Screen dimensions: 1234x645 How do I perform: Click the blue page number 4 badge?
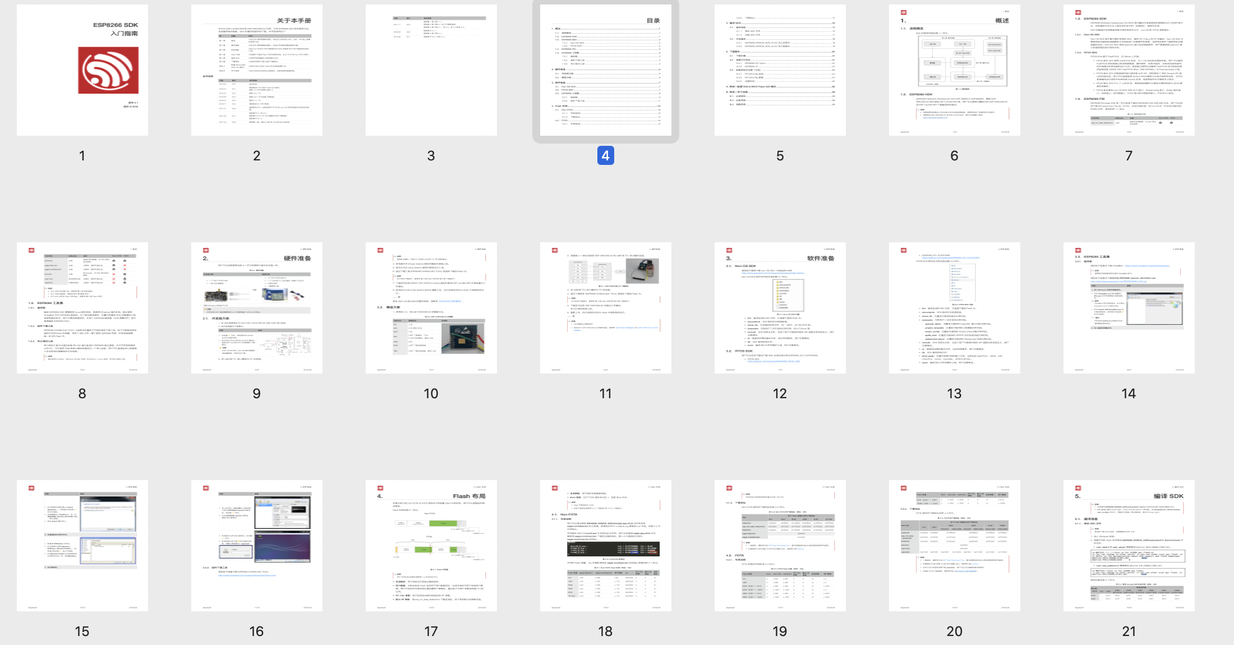tap(606, 155)
